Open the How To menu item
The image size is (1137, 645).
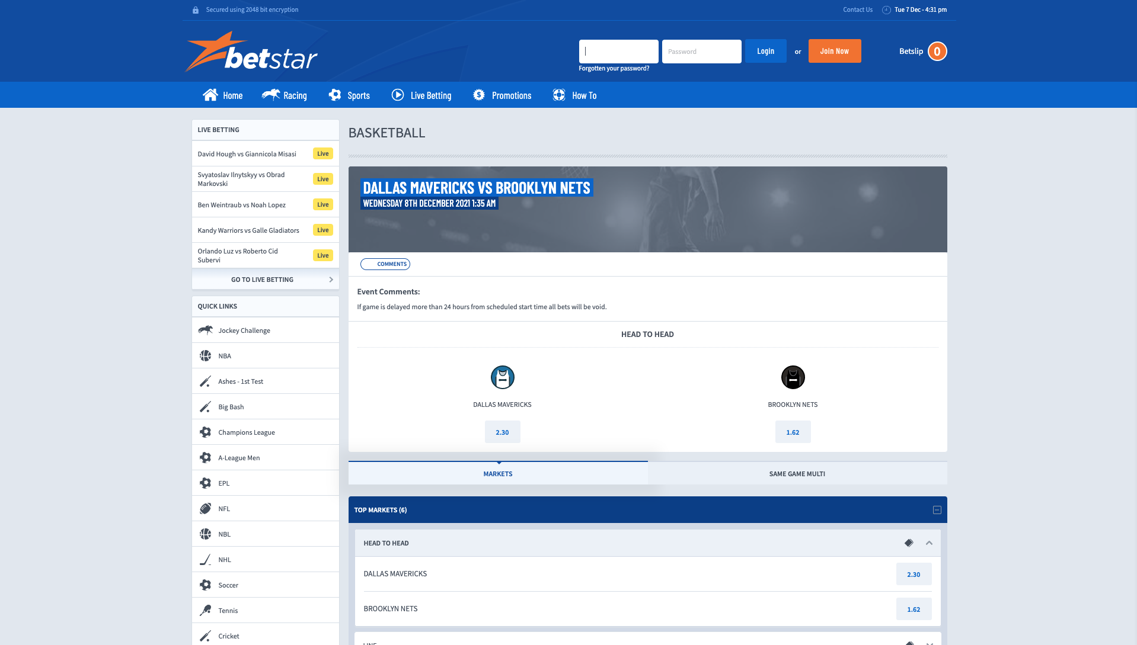[574, 95]
